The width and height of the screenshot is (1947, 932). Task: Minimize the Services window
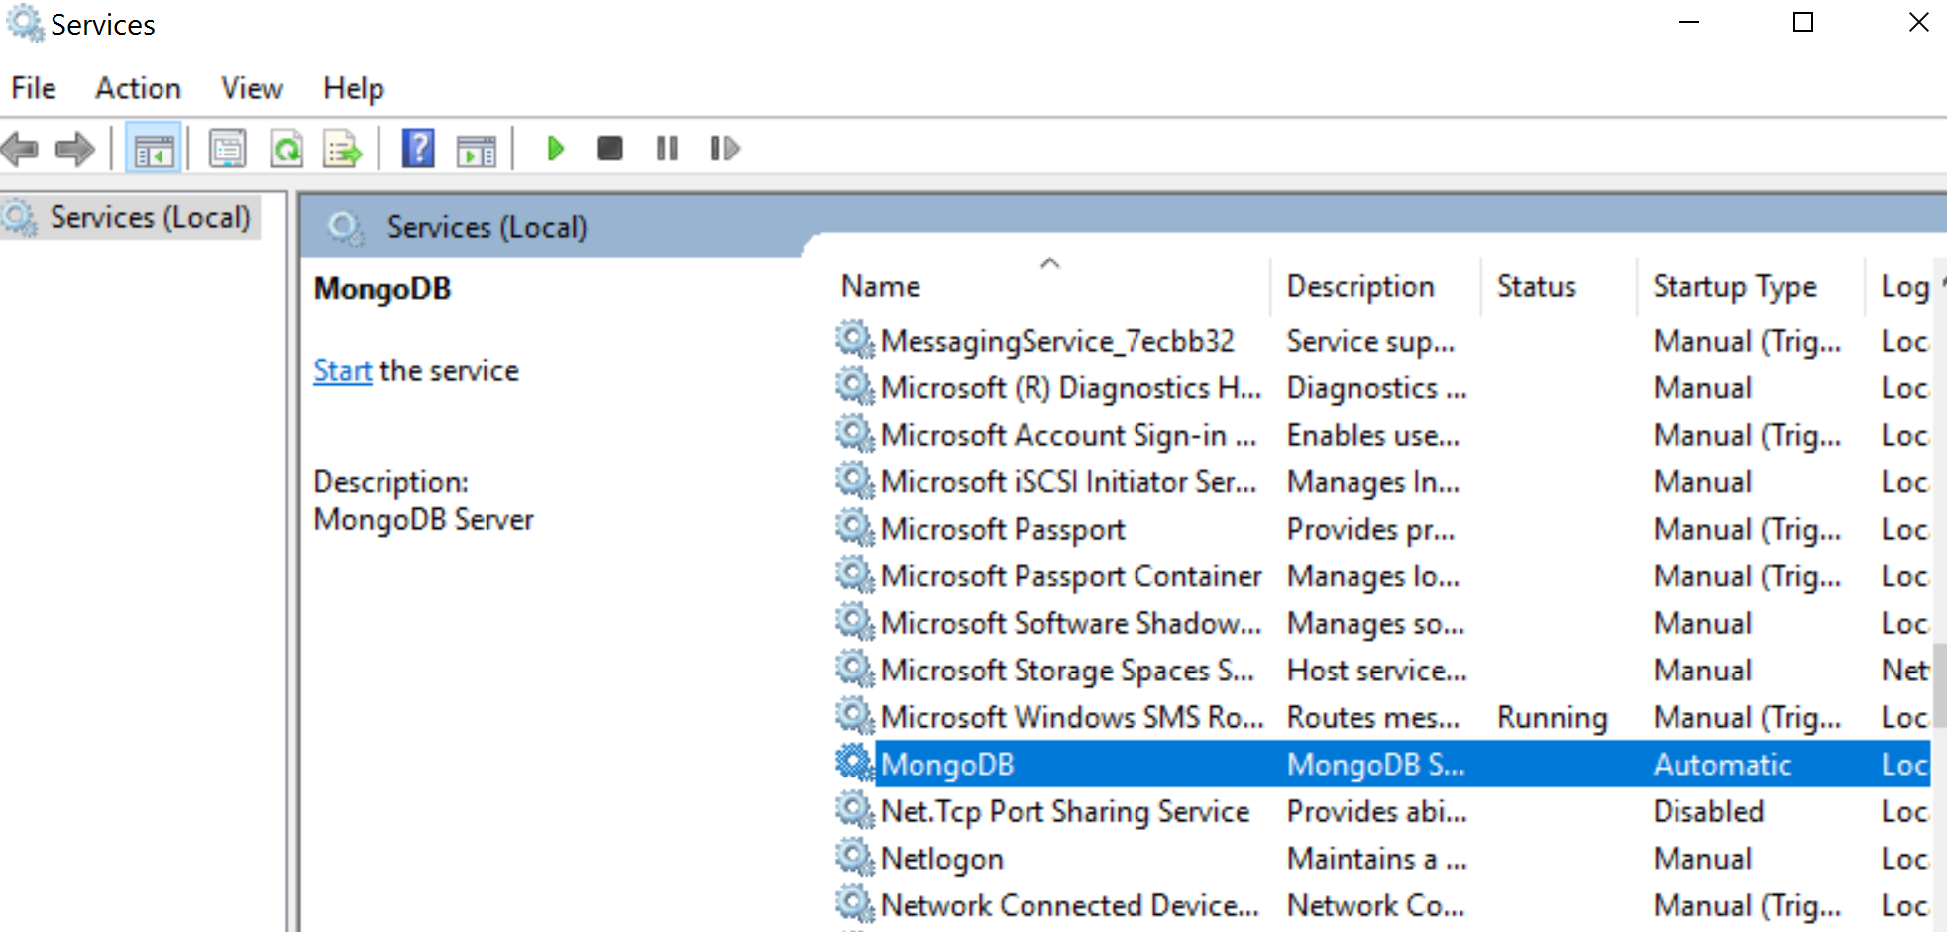click(1689, 22)
